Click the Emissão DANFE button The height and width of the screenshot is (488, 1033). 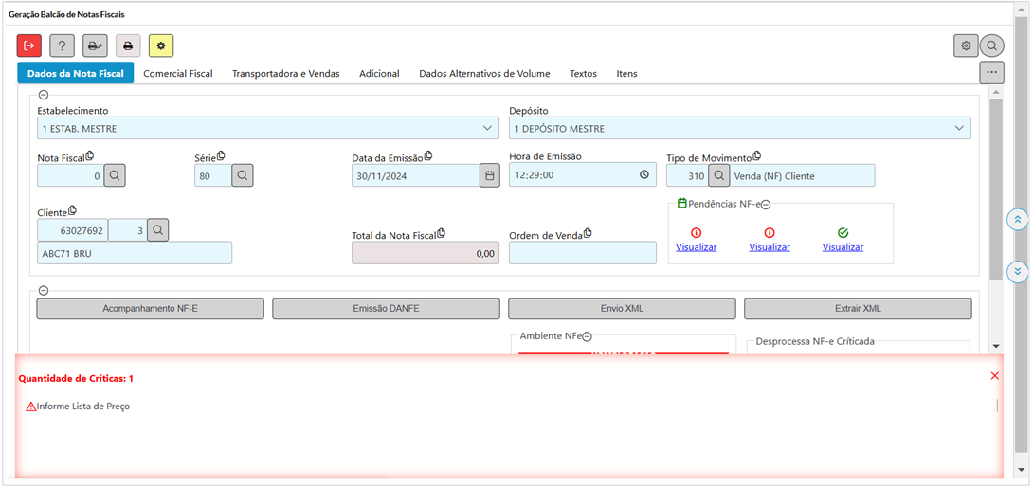coord(386,309)
